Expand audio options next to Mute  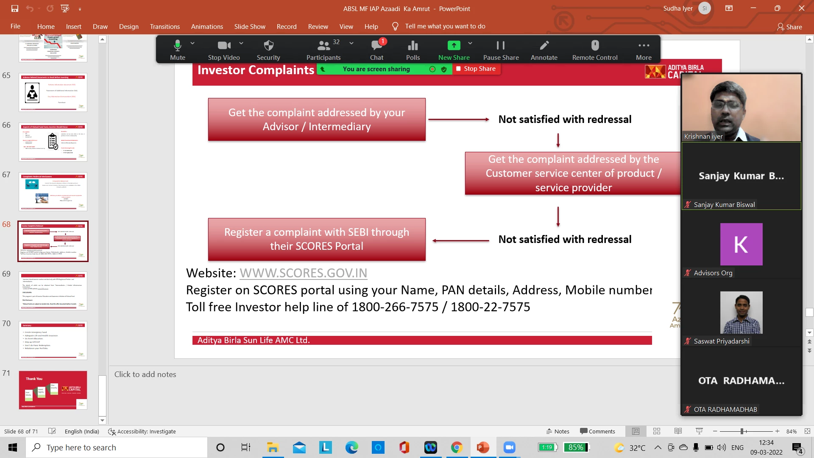pos(192,43)
